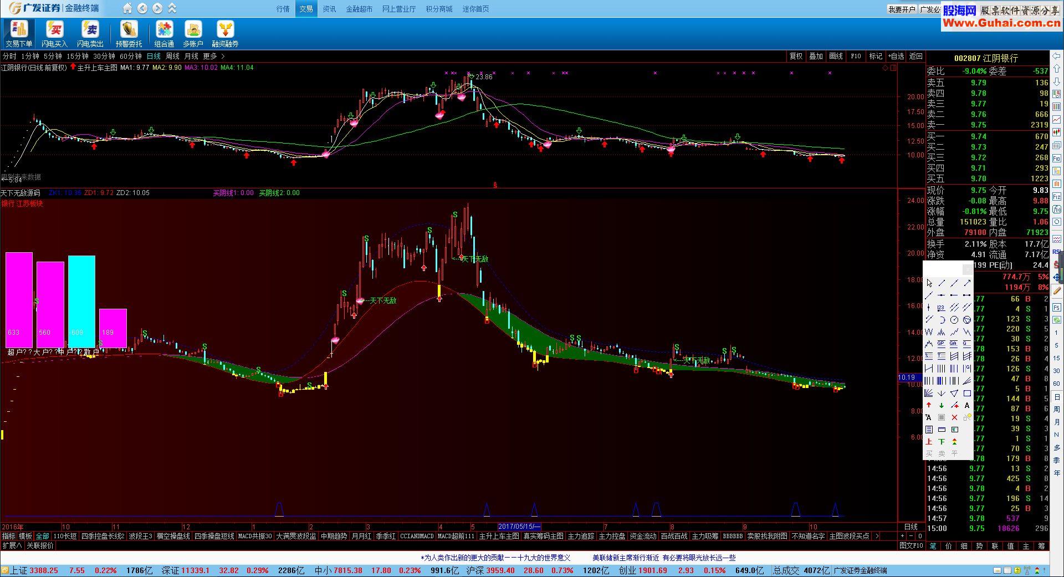
Task: Switch chart to 15分钟 period
Action: 78,56
